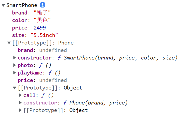Collapse the middle [[Prototype]]: Object node

coord(15,88)
